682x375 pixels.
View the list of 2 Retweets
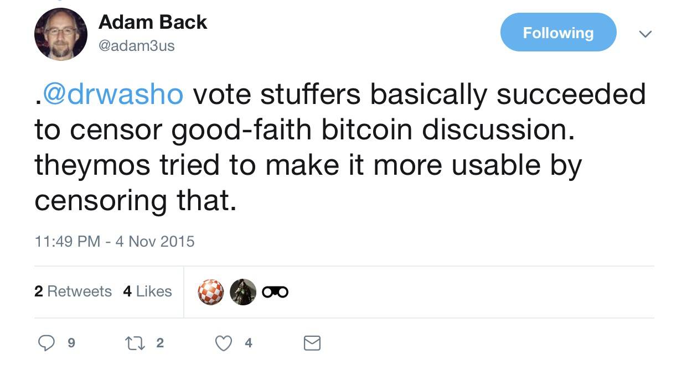click(x=73, y=291)
